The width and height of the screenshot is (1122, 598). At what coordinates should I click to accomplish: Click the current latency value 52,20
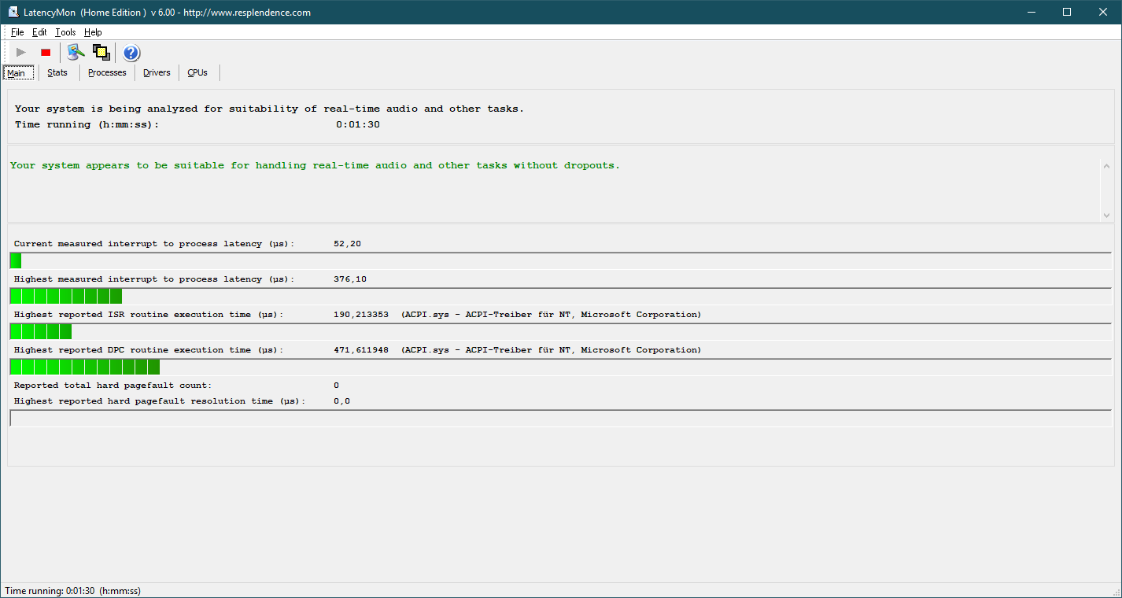click(x=347, y=244)
